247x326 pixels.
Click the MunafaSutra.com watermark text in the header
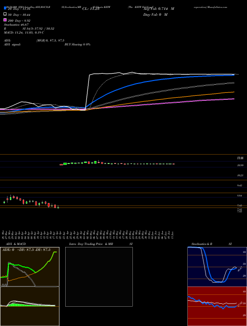coord(217,7)
